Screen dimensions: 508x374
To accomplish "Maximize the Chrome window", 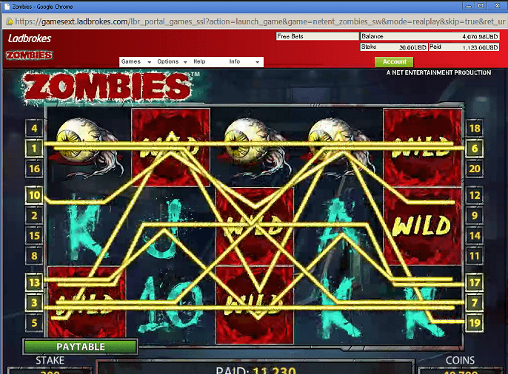I will (481, 6).
